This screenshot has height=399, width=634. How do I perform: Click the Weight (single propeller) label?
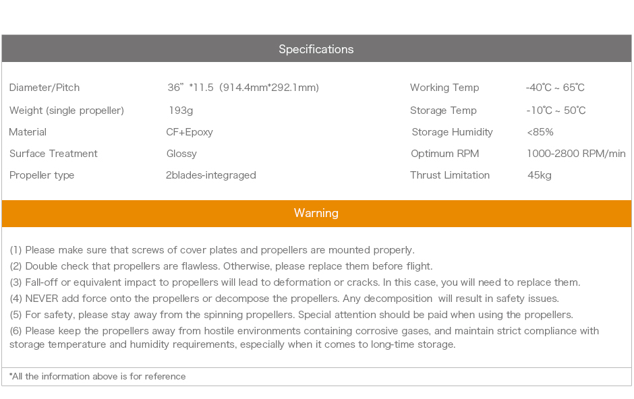(67, 111)
